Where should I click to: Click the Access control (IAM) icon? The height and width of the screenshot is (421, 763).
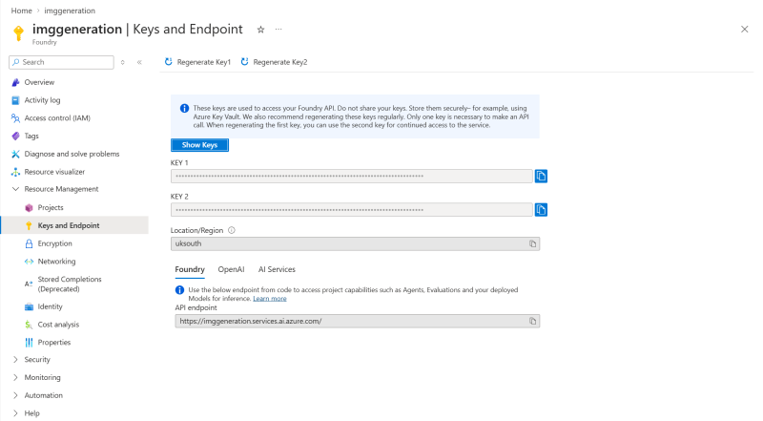tap(15, 118)
